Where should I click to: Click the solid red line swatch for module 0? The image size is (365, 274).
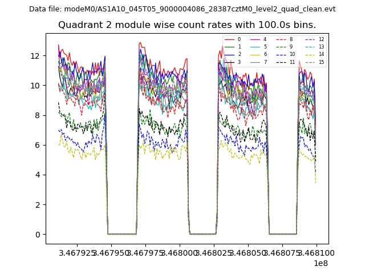(x=229, y=39)
